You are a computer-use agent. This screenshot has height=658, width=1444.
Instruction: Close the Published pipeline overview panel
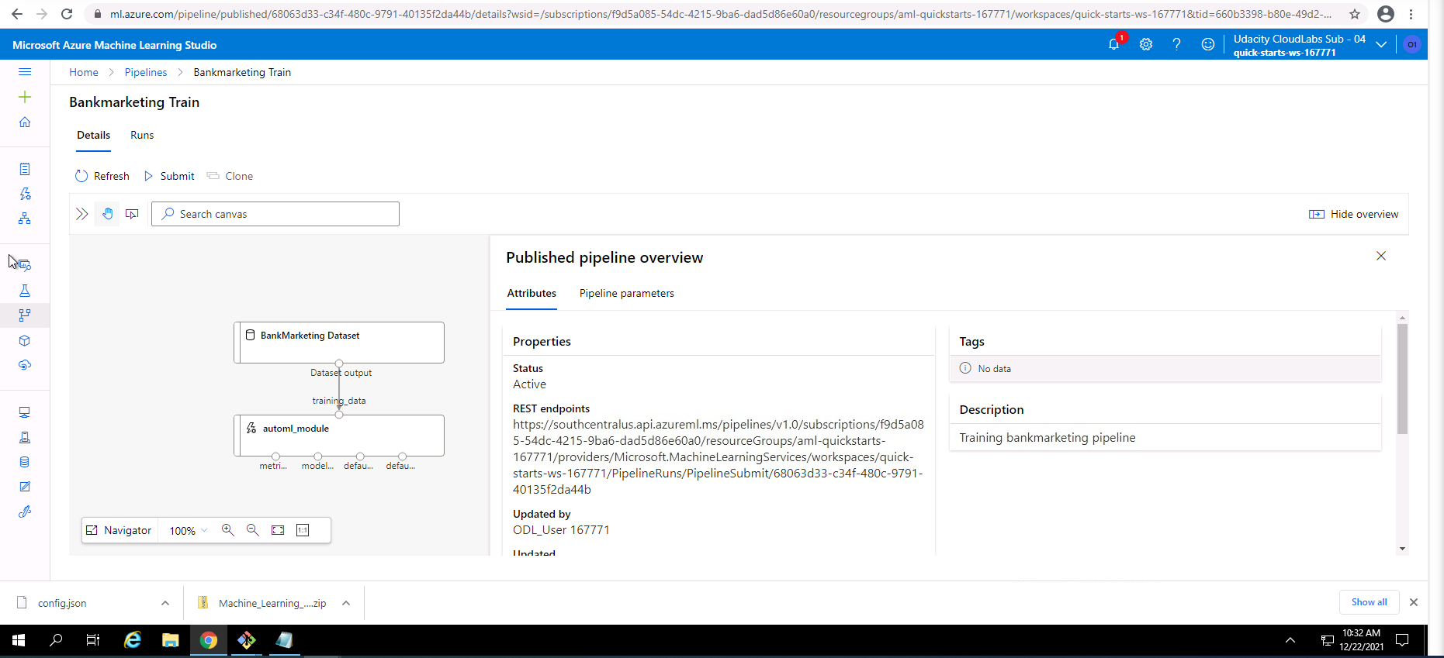point(1381,256)
